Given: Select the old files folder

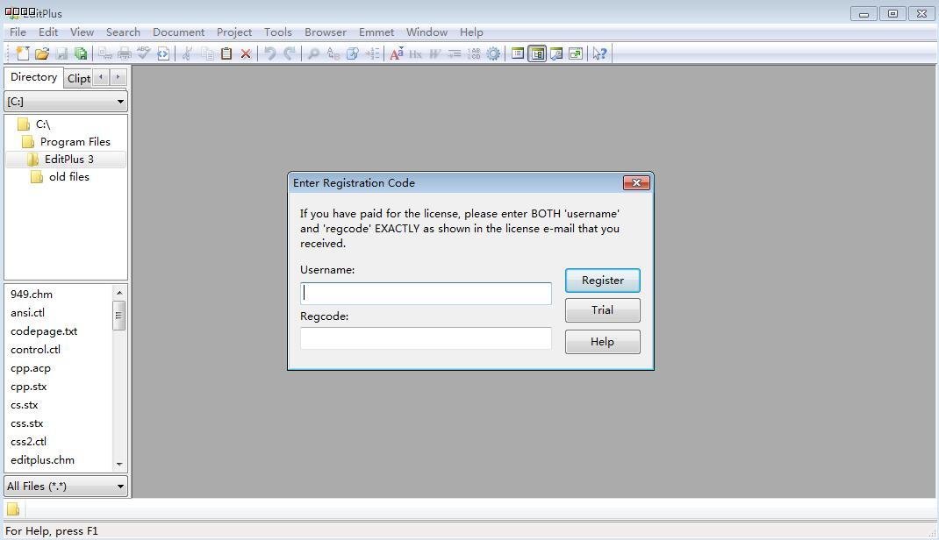Looking at the screenshot, I should [x=68, y=177].
